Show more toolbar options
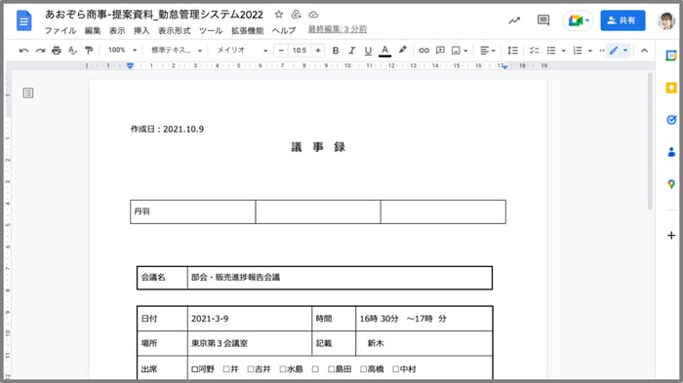683x383 pixels. pyautogui.click(x=602, y=51)
